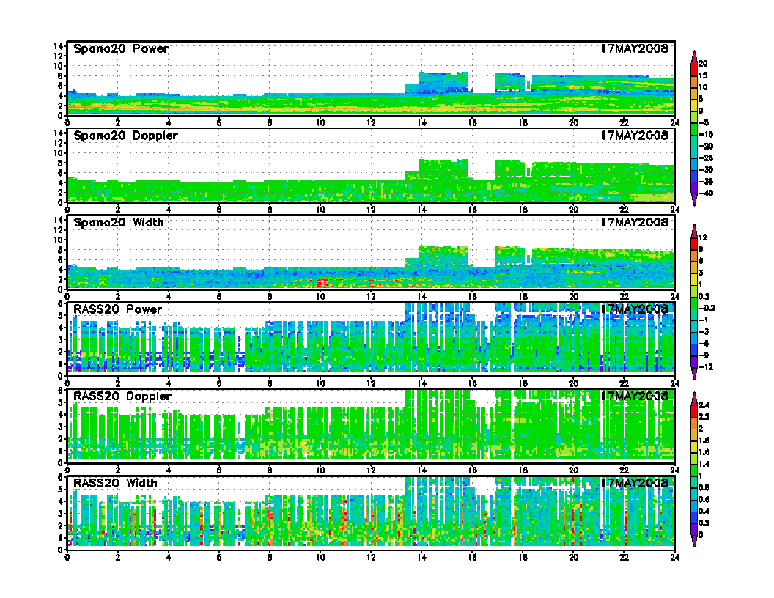The height and width of the screenshot is (598, 774).
Task: Click the magenta top arrow of the top colorbar
Action: [x=694, y=56]
